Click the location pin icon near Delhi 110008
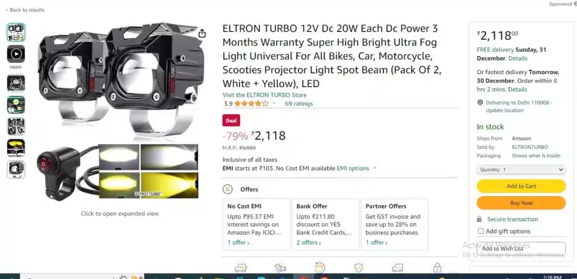 (480, 103)
